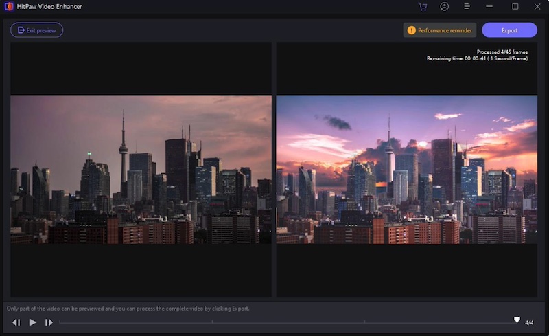Viewport: 549px width, 336px height.
Task: Step forward to the next frame
Action: coord(49,322)
